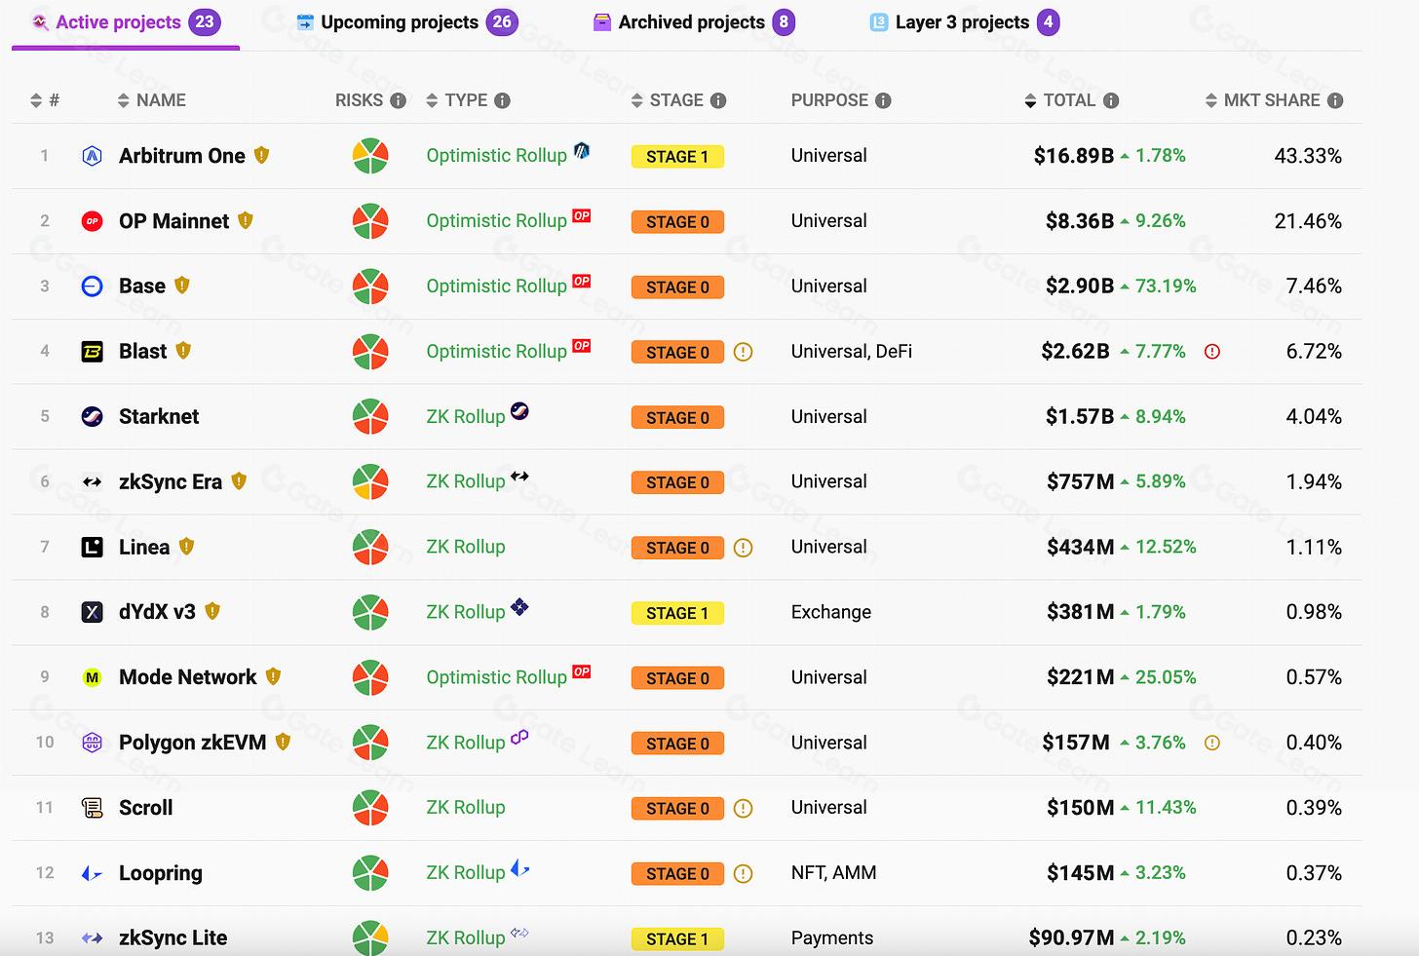Click the red alert icon in Blast's total

click(1212, 352)
